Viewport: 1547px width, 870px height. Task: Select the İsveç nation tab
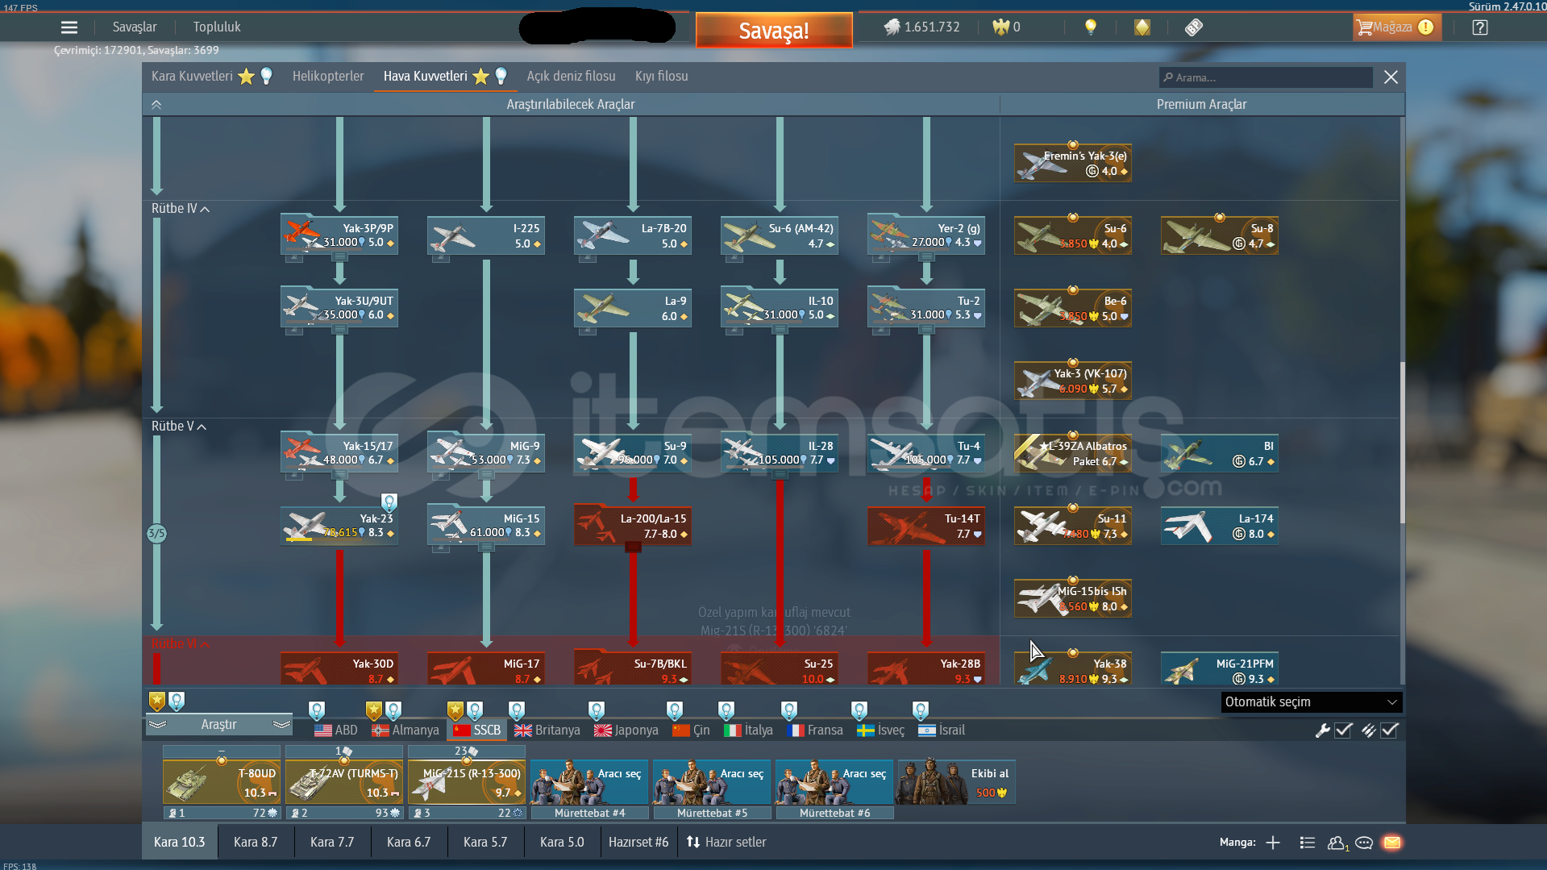tap(881, 731)
